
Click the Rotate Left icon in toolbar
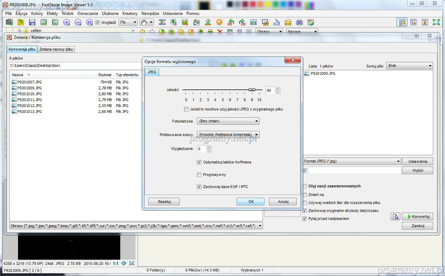click(x=231, y=23)
